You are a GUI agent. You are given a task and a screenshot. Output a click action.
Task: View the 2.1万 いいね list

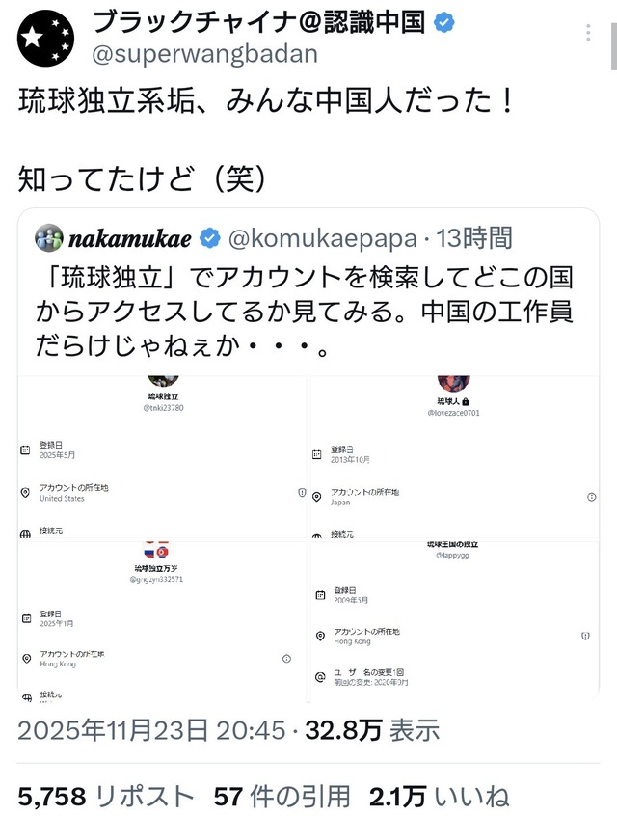tap(443, 795)
